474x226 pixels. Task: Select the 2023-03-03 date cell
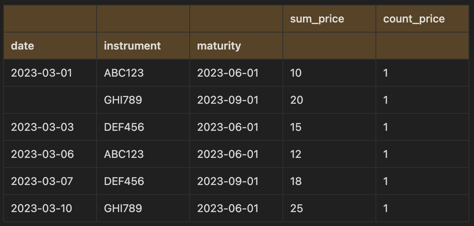click(x=50, y=127)
